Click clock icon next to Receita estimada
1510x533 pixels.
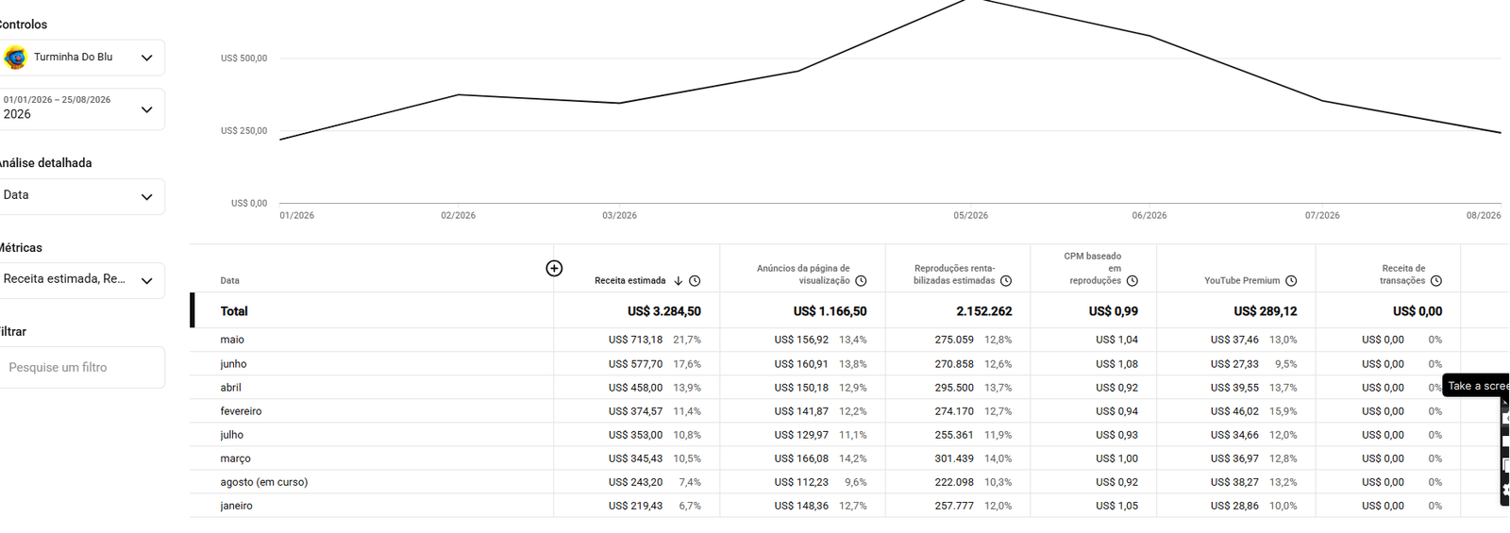[695, 281]
